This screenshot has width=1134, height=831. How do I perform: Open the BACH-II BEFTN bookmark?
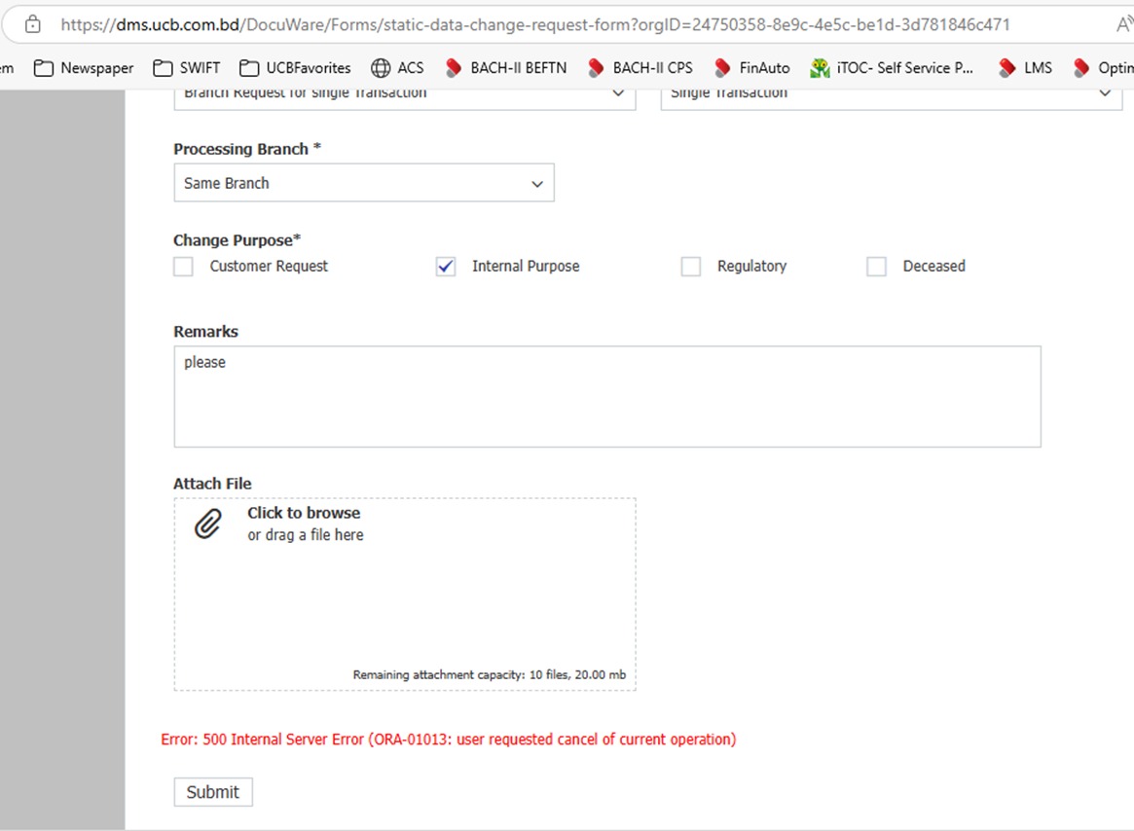click(x=506, y=68)
